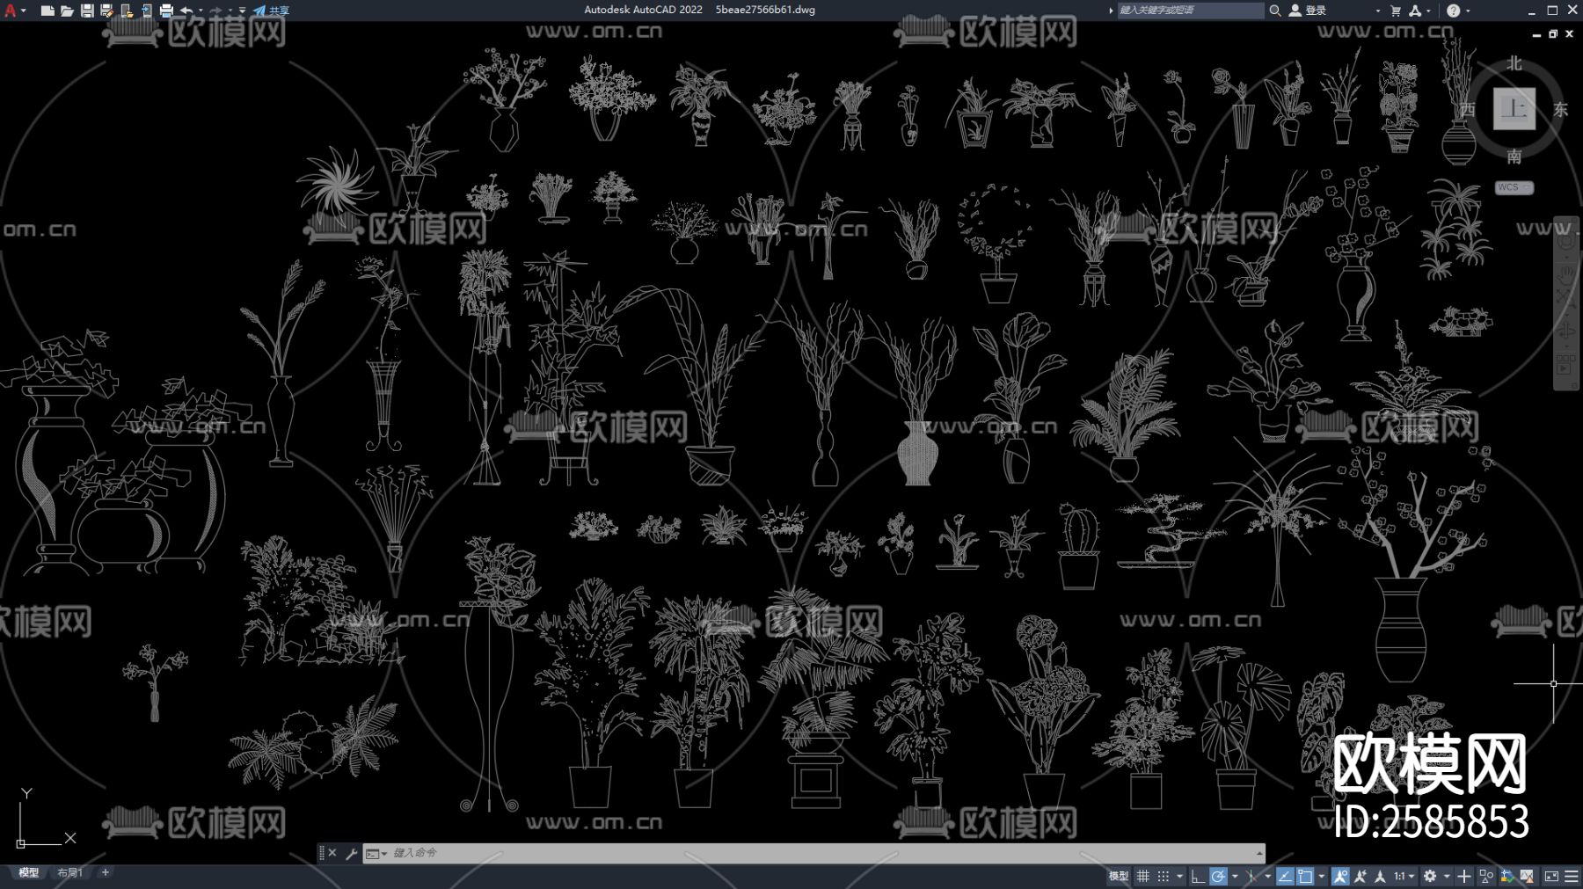
Task: Open from web and mobile
Action: 127,11
